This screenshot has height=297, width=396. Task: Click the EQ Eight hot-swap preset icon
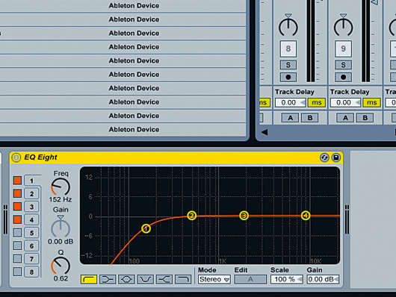click(324, 157)
